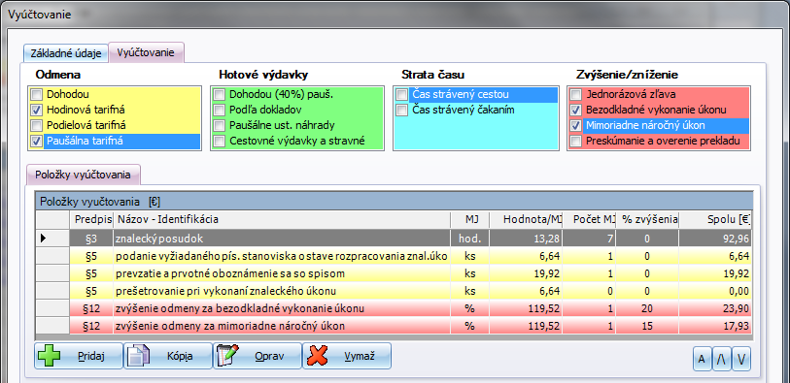
Task: Check Čas strávený cestou checkbox
Action: click(401, 94)
